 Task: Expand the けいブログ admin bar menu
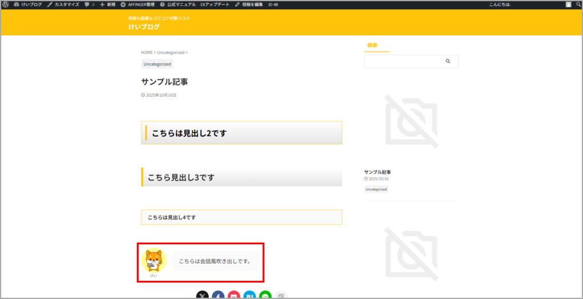click(x=27, y=5)
